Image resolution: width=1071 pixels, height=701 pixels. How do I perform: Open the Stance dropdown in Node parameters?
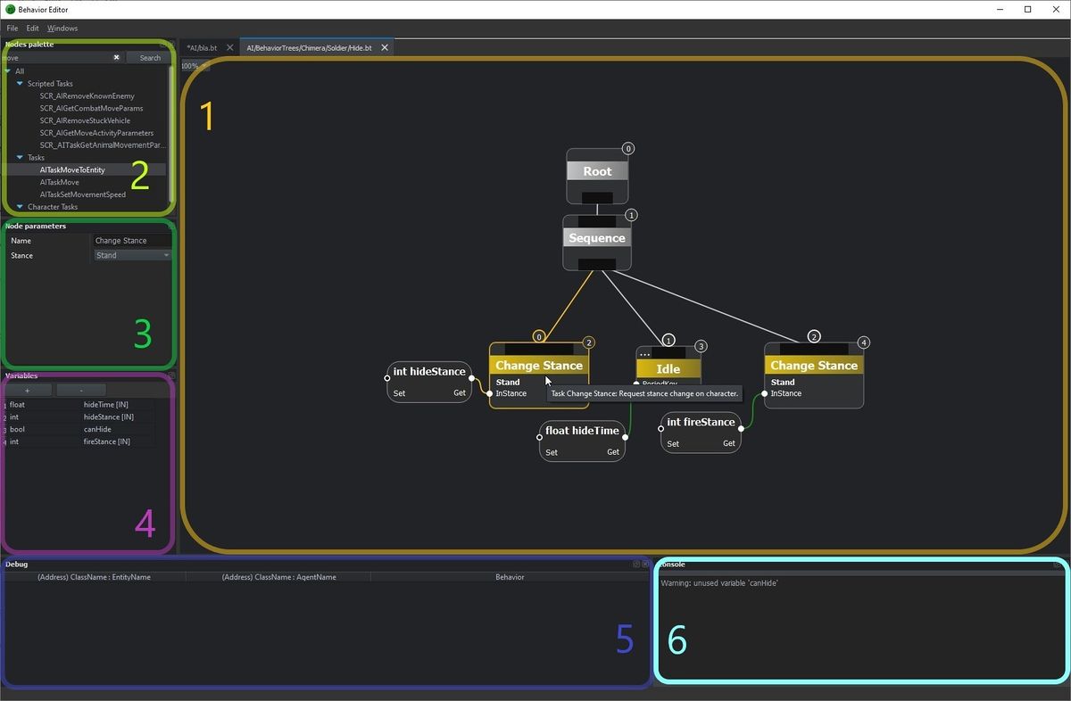point(133,256)
